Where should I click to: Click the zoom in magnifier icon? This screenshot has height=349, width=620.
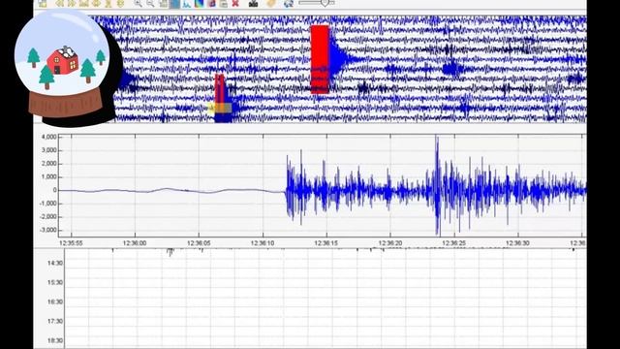point(138,4)
